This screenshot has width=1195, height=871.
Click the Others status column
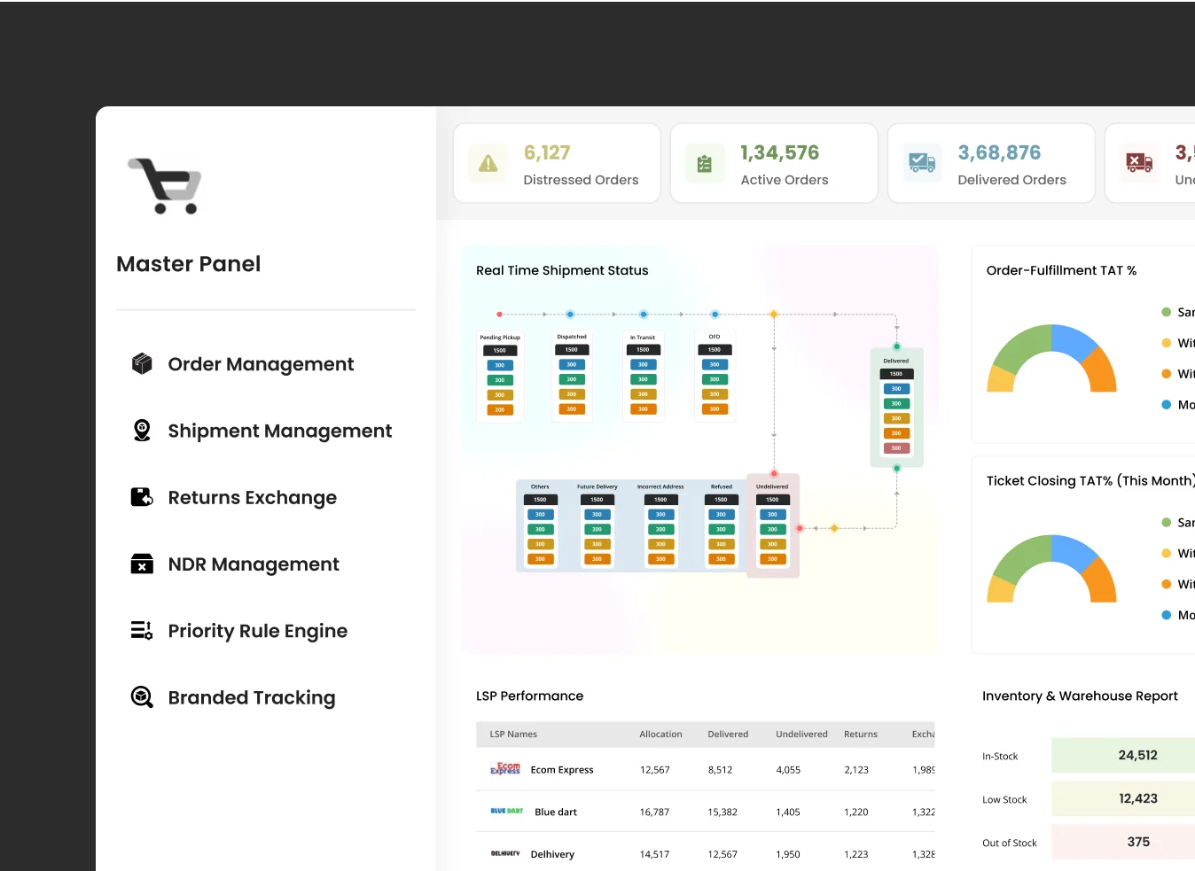click(x=540, y=525)
